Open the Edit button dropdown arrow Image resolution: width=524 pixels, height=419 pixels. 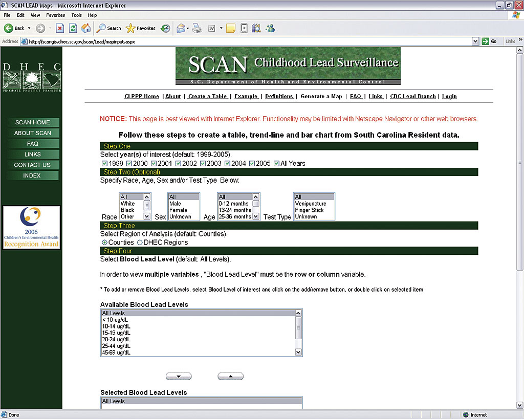[221, 29]
